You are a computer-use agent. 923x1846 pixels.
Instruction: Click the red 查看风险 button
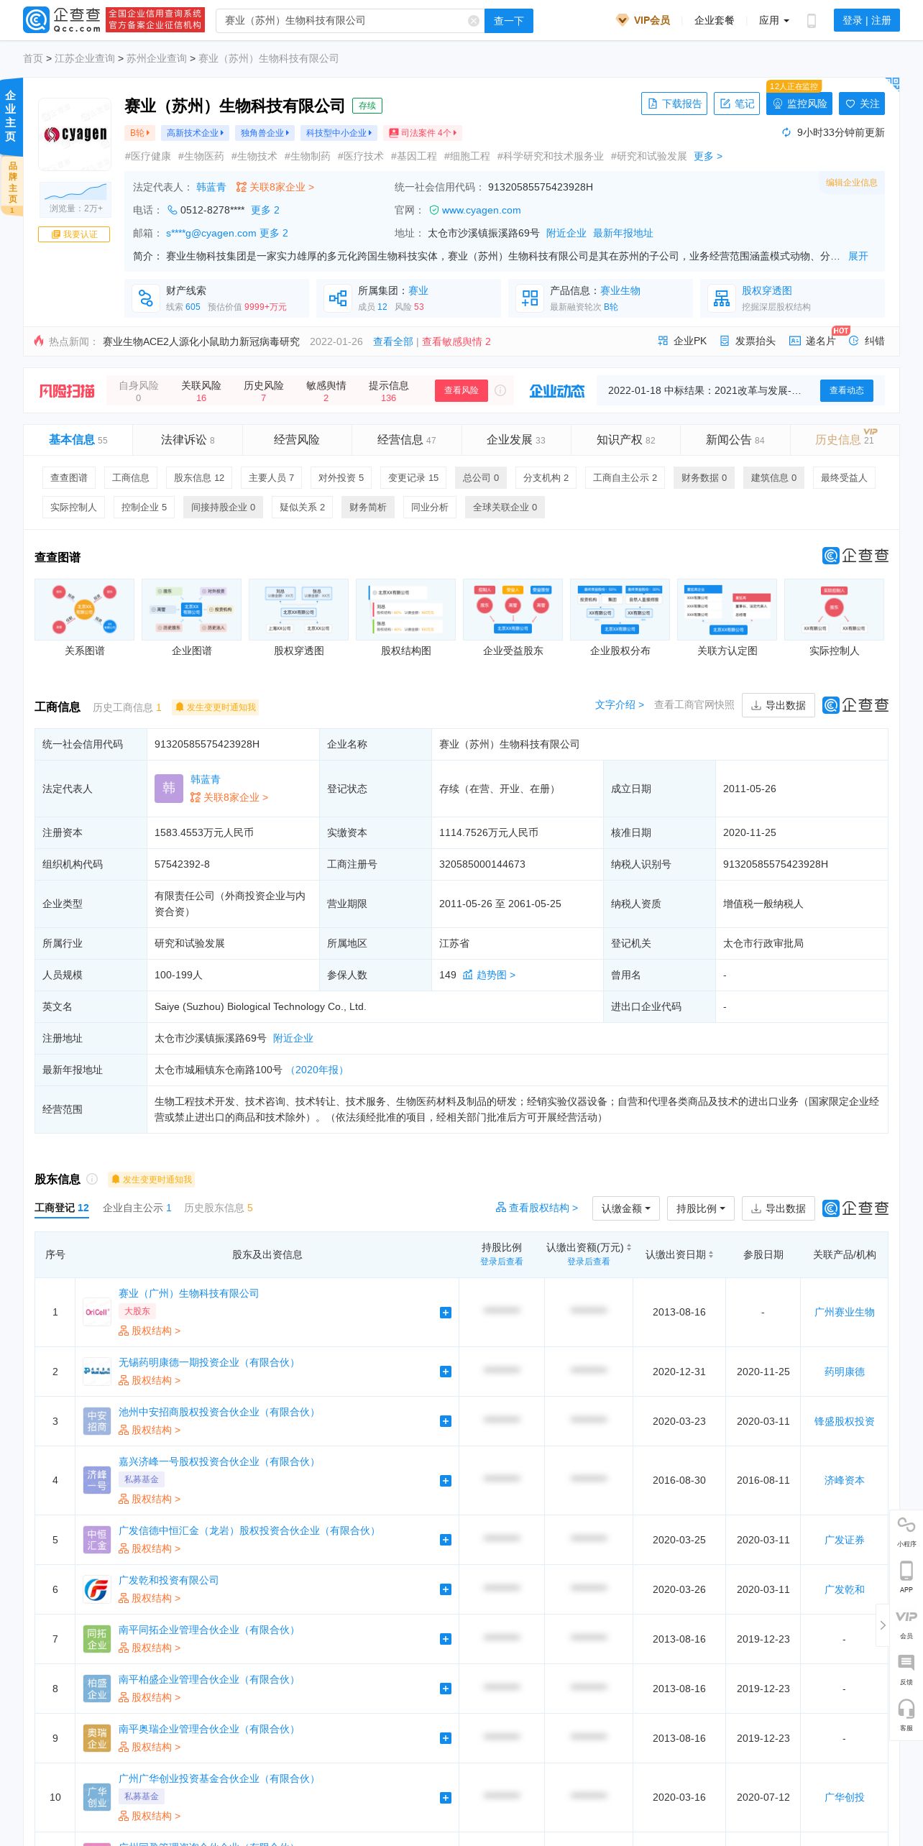(461, 390)
